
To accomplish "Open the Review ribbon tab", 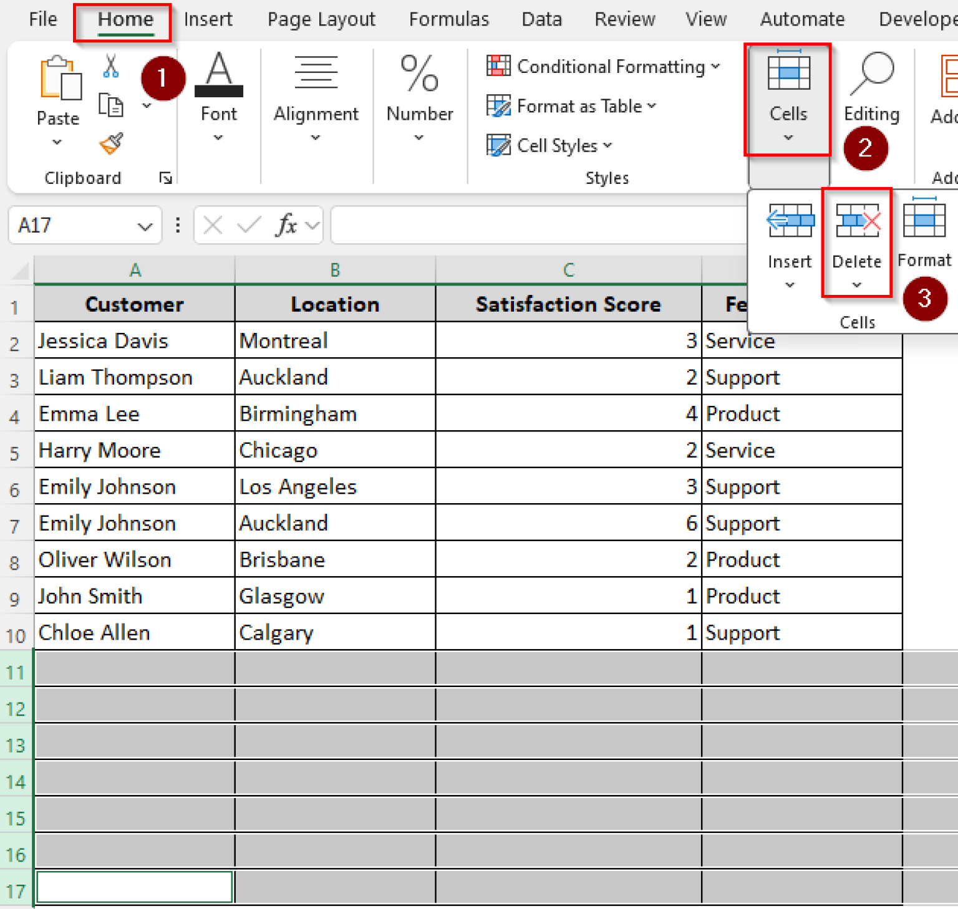I will click(624, 19).
